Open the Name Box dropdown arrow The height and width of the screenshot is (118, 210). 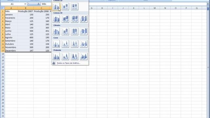25,4
